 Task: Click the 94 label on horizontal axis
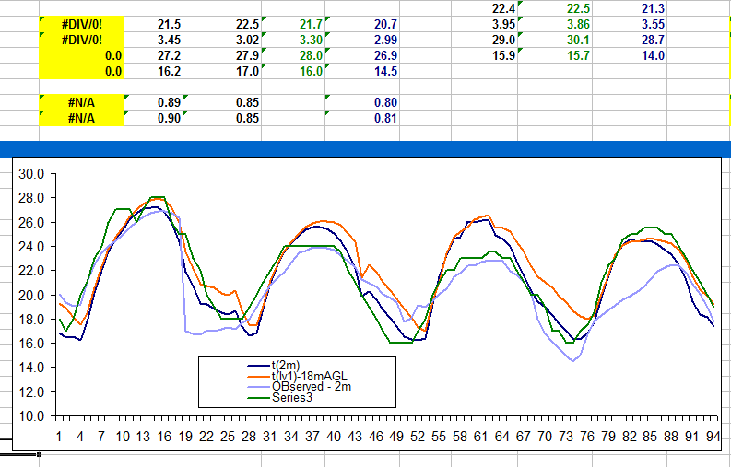(x=710, y=437)
